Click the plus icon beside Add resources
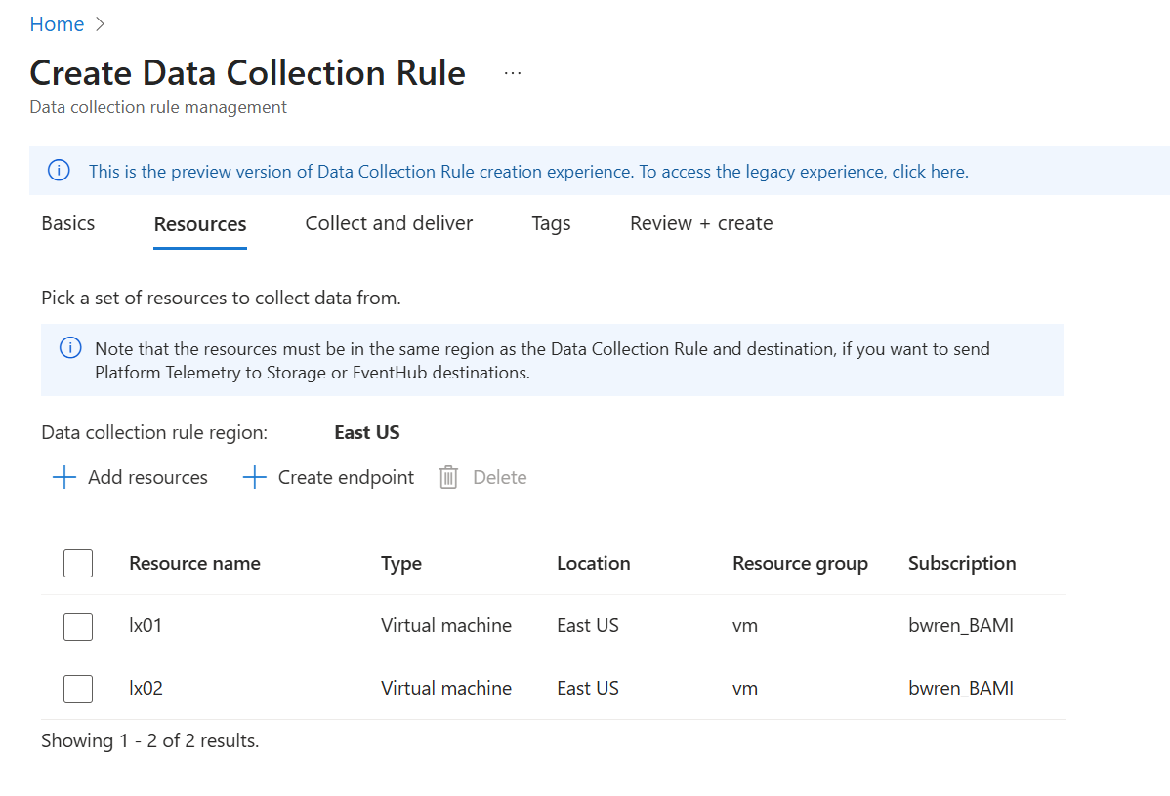Viewport: 1170px width, 796px height. point(64,477)
